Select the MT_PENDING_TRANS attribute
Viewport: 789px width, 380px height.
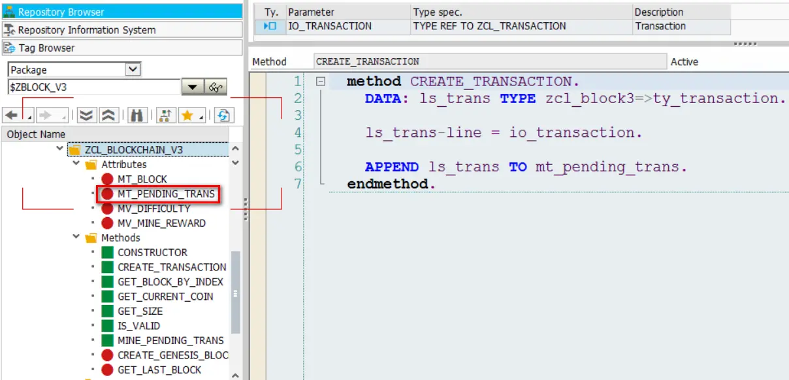tap(166, 194)
